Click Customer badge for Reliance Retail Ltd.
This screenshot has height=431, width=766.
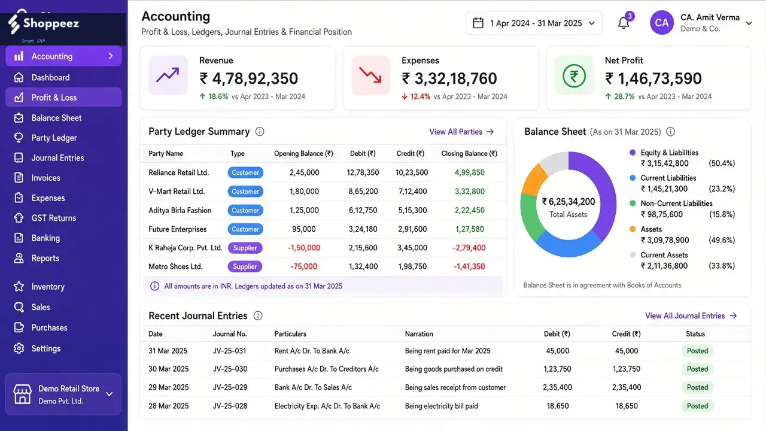coord(245,172)
